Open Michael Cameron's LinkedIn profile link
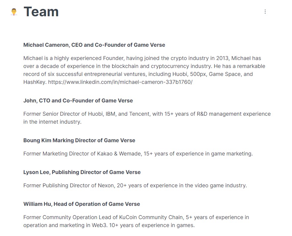The height and width of the screenshot is (236, 292). point(120,82)
